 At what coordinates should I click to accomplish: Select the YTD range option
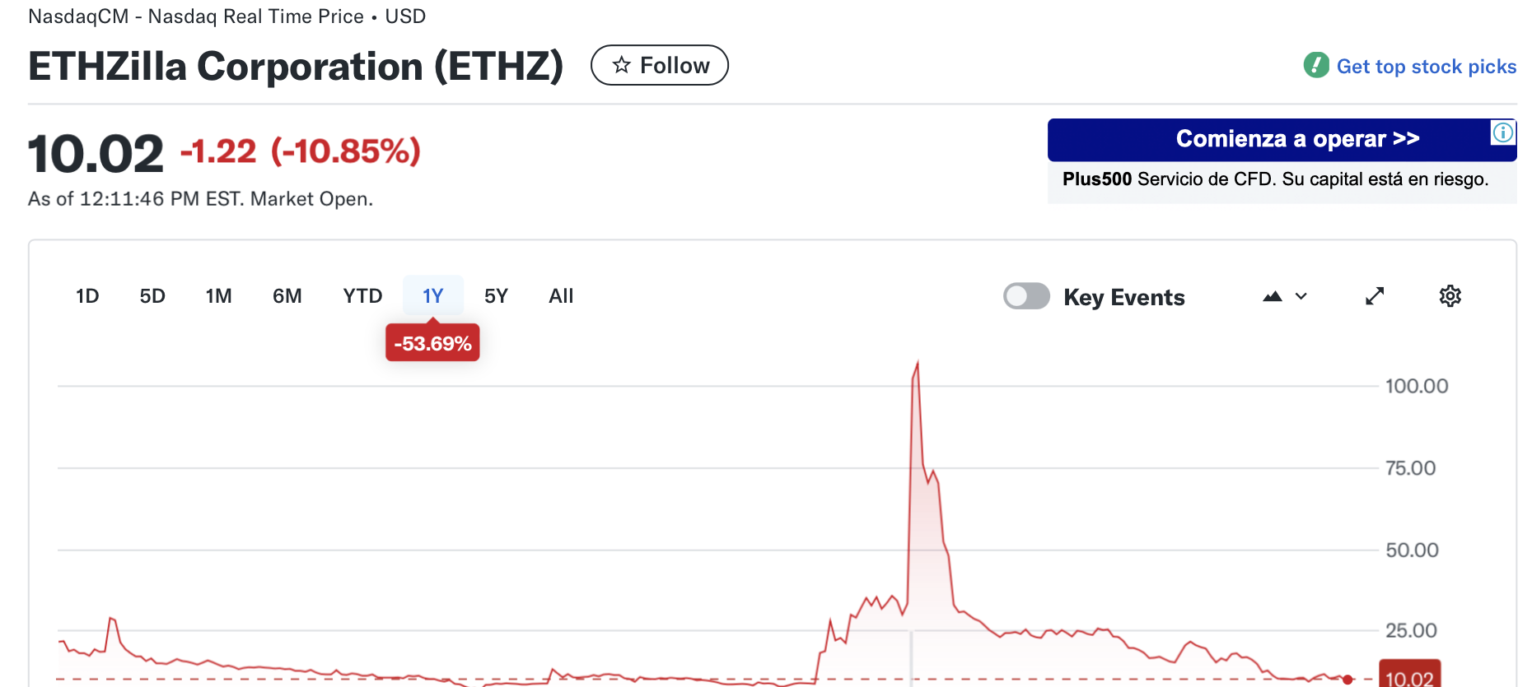coord(362,295)
